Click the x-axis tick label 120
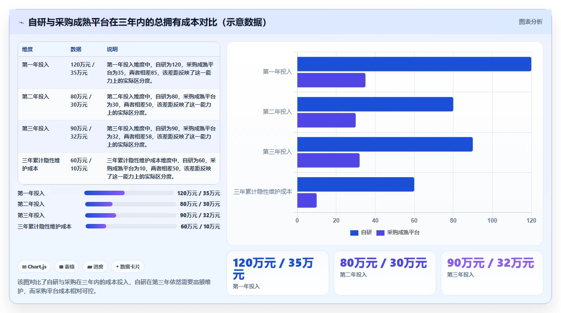The width and height of the screenshot is (561, 313). pos(531,220)
